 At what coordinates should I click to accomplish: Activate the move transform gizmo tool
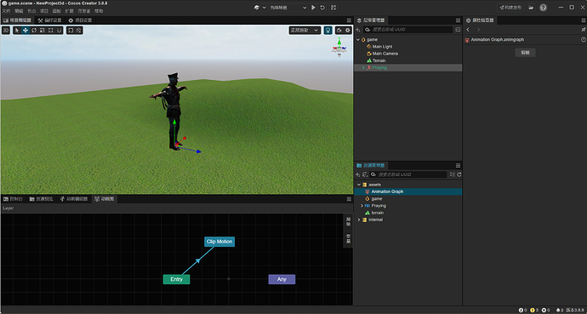[x=26, y=31]
